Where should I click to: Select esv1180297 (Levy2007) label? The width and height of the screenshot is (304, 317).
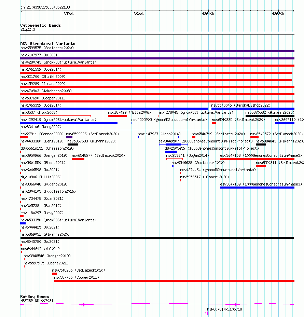tap(42, 213)
